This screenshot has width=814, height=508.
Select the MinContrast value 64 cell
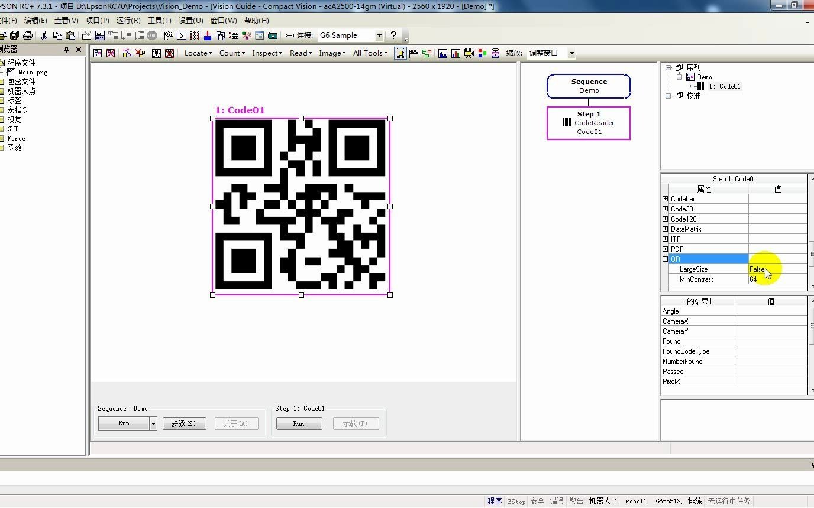778,279
